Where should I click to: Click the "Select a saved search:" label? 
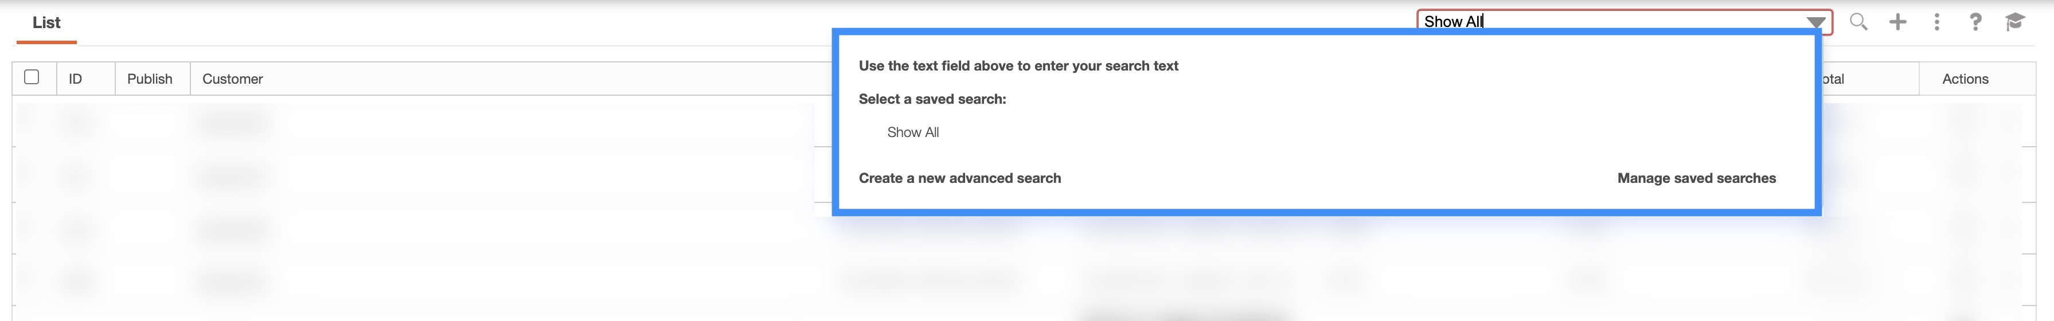point(932,99)
